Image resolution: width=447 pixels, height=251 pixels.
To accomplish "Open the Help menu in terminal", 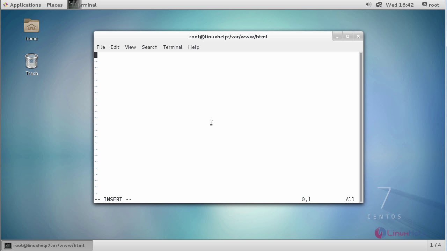I will (x=193, y=47).
